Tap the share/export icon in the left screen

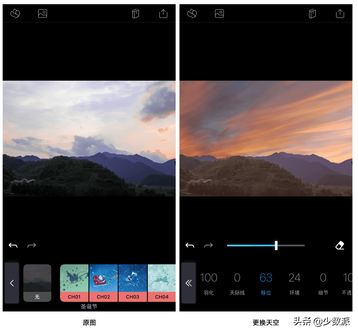[163, 13]
